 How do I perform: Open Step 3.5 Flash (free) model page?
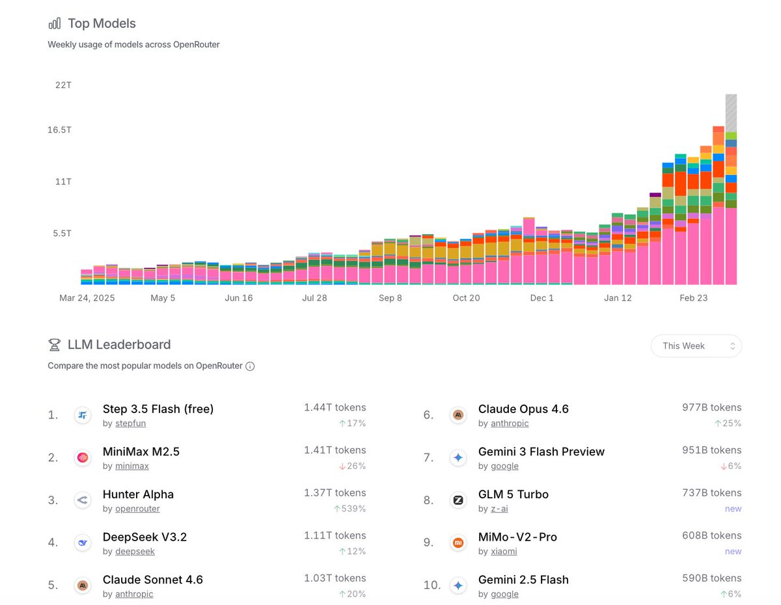158,409
